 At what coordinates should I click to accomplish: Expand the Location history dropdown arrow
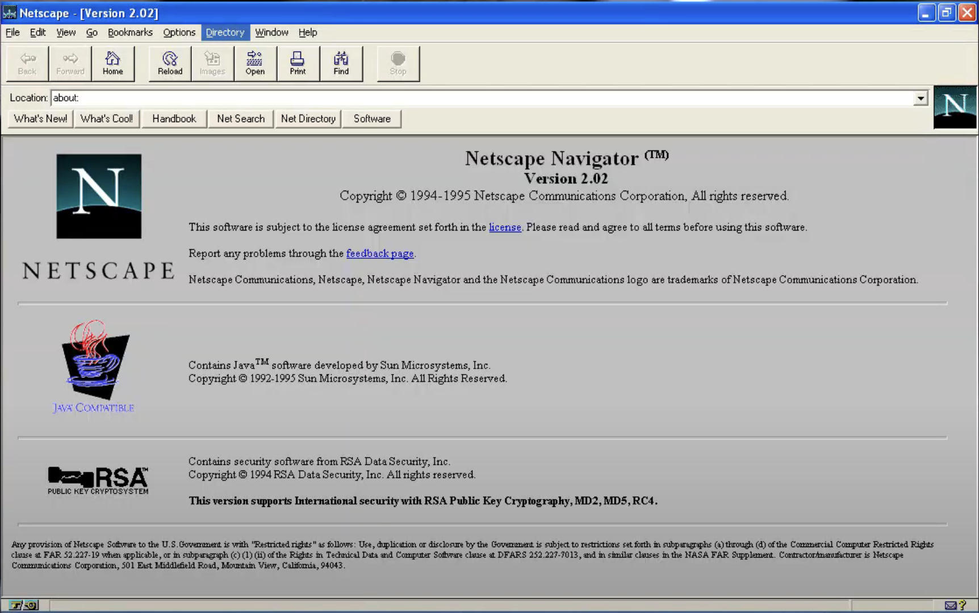point(921,98)
